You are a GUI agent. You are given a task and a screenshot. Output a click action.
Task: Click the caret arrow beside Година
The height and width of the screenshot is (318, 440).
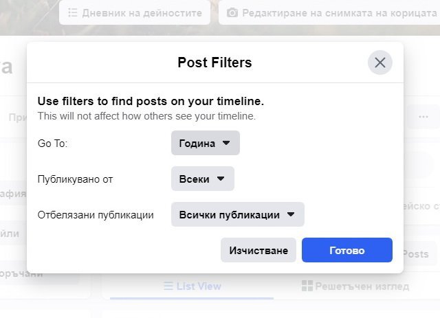tap(227, 144)
